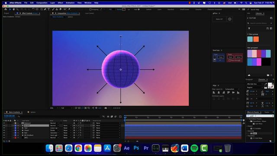Switch to the Paragraph panel tab

pos(249,79)
